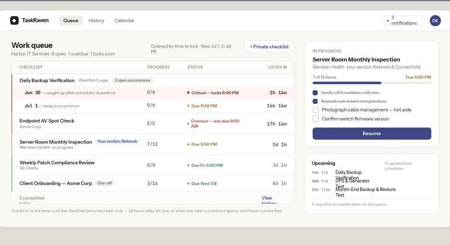Click the 7/12 progress value
Image resolution: width=450 pixels, height=245 pixels.
153,144
